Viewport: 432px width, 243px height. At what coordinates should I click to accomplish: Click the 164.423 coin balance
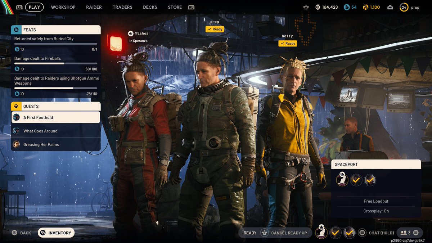click(330, 7)
